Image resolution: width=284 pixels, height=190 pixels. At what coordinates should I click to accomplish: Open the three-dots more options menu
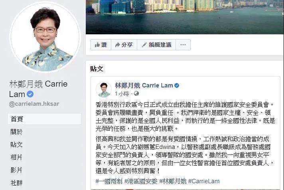[183, 45]
